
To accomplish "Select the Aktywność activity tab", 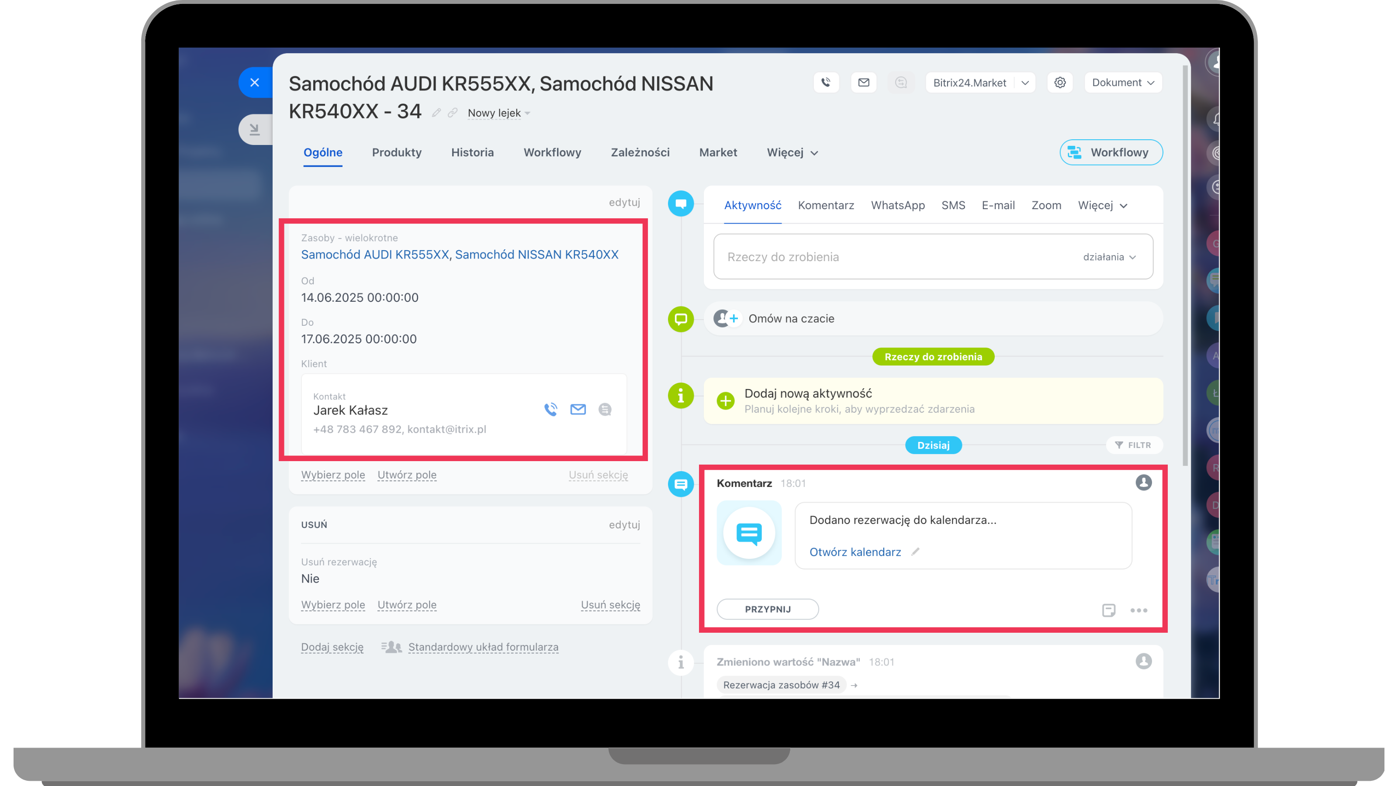I will (753, 206).
